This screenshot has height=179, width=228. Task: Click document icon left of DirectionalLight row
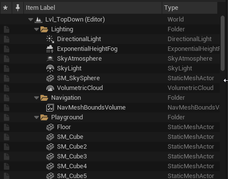click(x=6, y=39)
